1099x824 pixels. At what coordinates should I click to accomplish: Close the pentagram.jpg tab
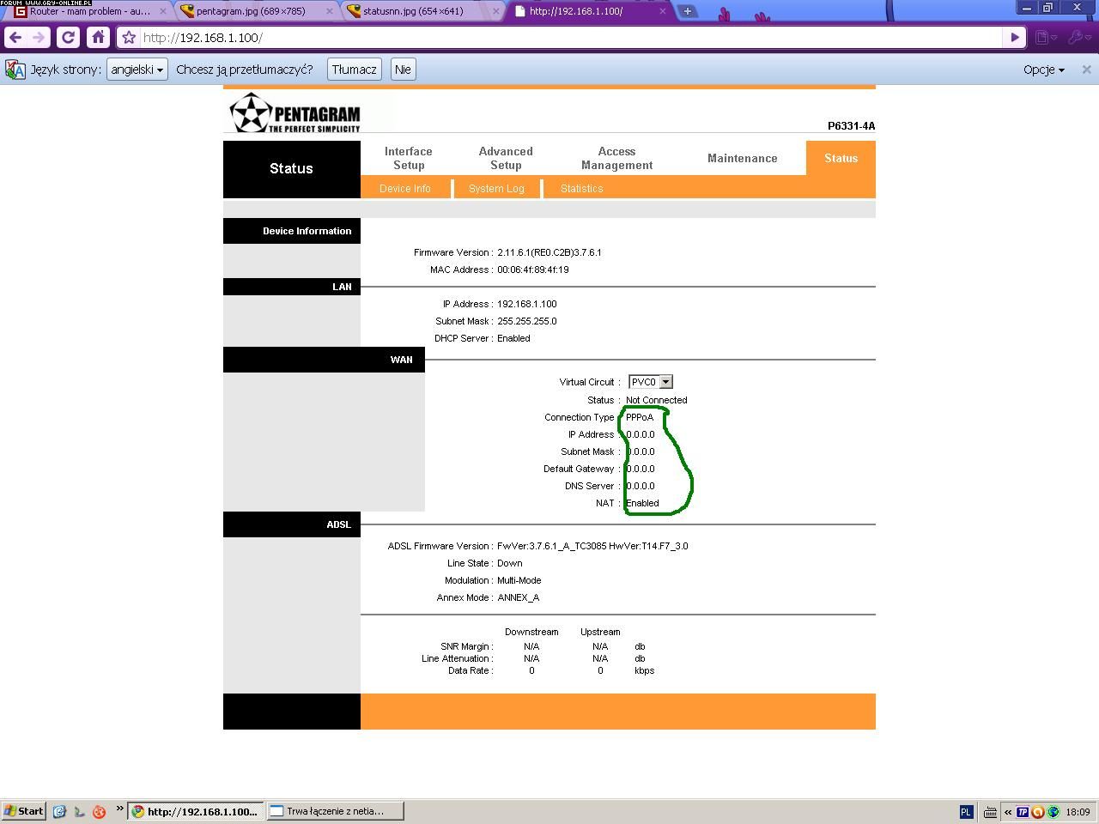329,11
